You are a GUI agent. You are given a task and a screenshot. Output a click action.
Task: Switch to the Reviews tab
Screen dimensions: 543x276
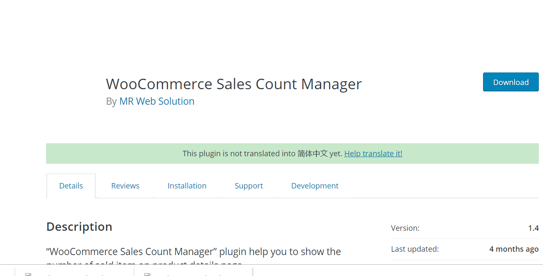click(x=125, y=186)
